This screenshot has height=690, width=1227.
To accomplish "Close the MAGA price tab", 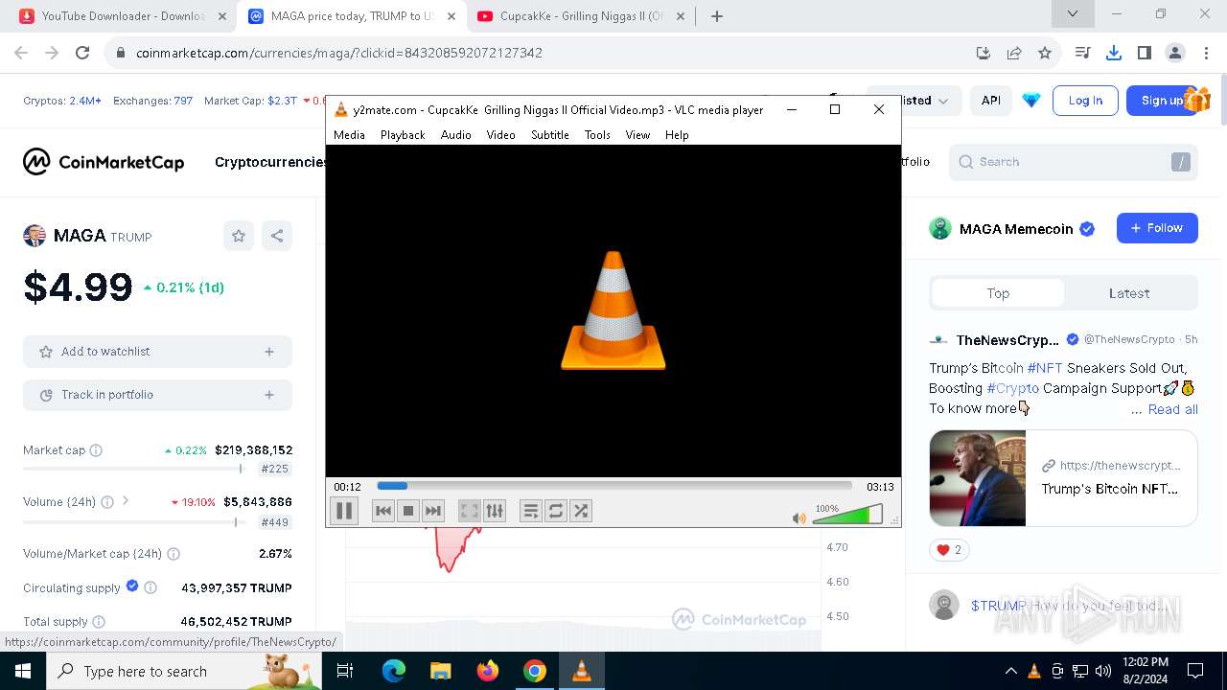I will pos(451,16).
